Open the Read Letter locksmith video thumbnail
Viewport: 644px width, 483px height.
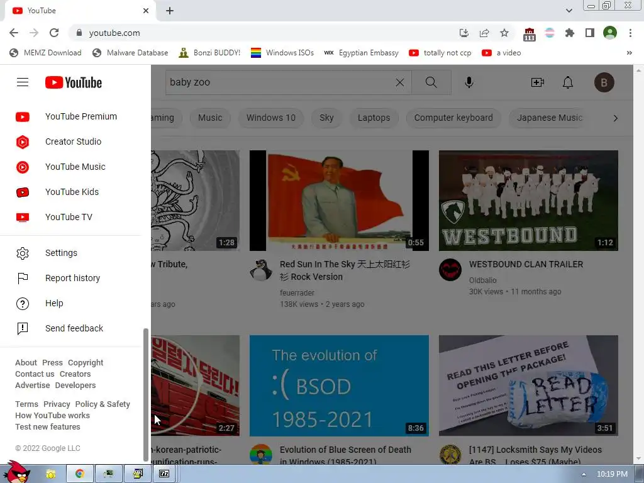528,386
